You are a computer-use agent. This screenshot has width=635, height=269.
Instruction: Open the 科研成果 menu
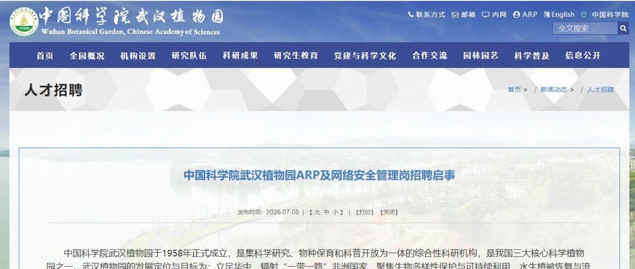point(240,55)
